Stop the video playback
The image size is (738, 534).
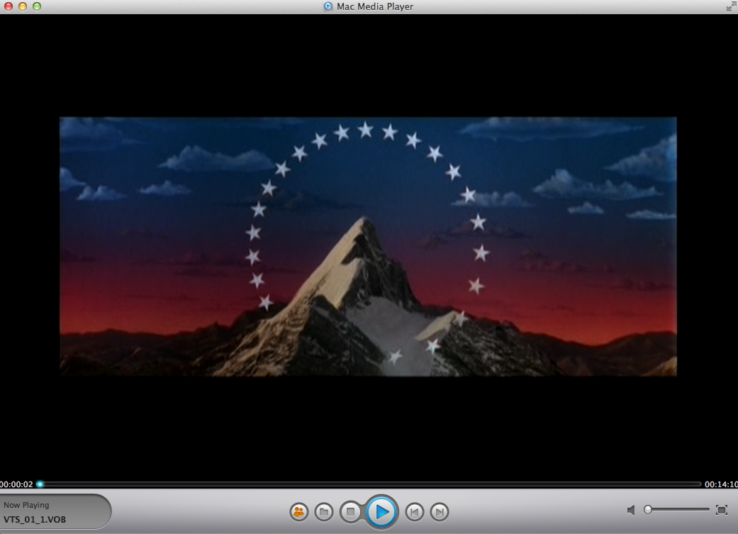click(350, 511)
